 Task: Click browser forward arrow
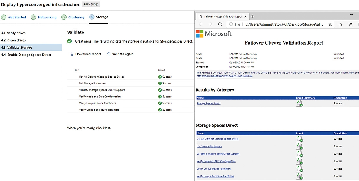point(210,24)
